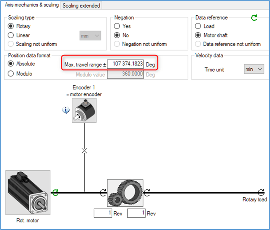This screenshot has width=270, height=230.
Task: Click the rotation arrow above Rotary load
Action: 260,193
